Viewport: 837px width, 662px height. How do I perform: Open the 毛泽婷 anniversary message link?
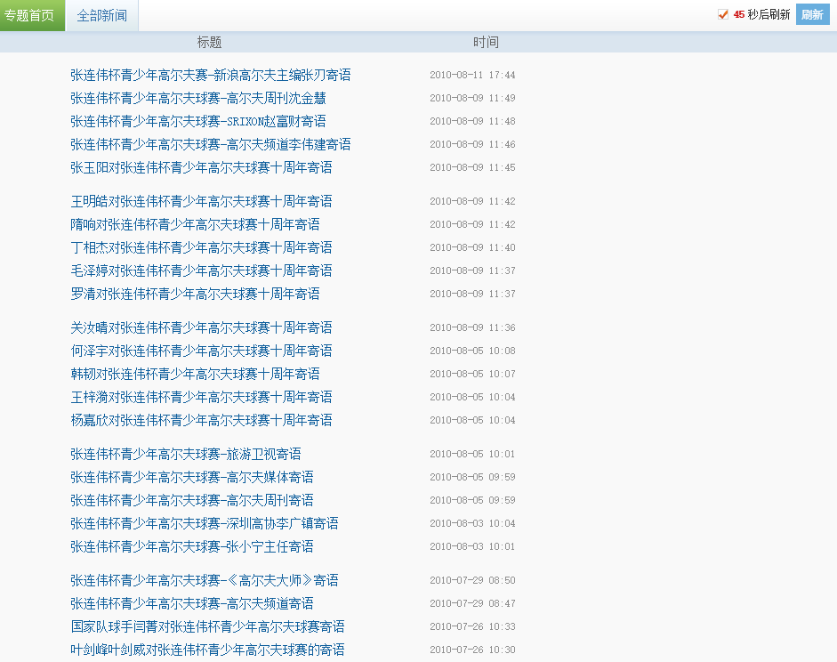coord(201,270)
